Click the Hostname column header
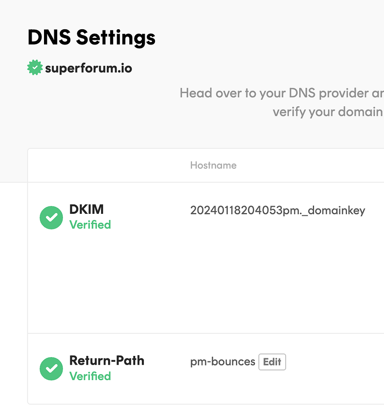This screenshot has height=412, width=384. [213, 165]
